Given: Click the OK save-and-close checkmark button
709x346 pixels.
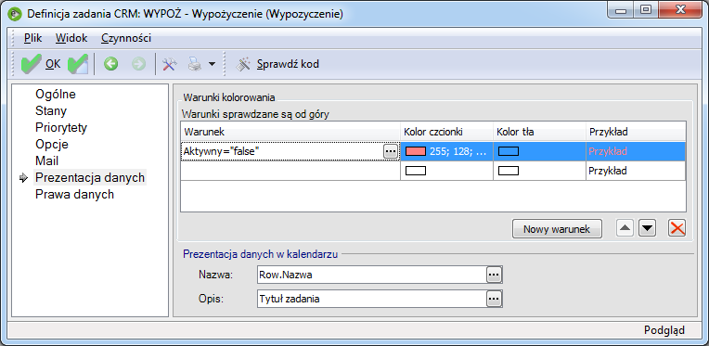Looking at the screenshot, I should (41, 64).
